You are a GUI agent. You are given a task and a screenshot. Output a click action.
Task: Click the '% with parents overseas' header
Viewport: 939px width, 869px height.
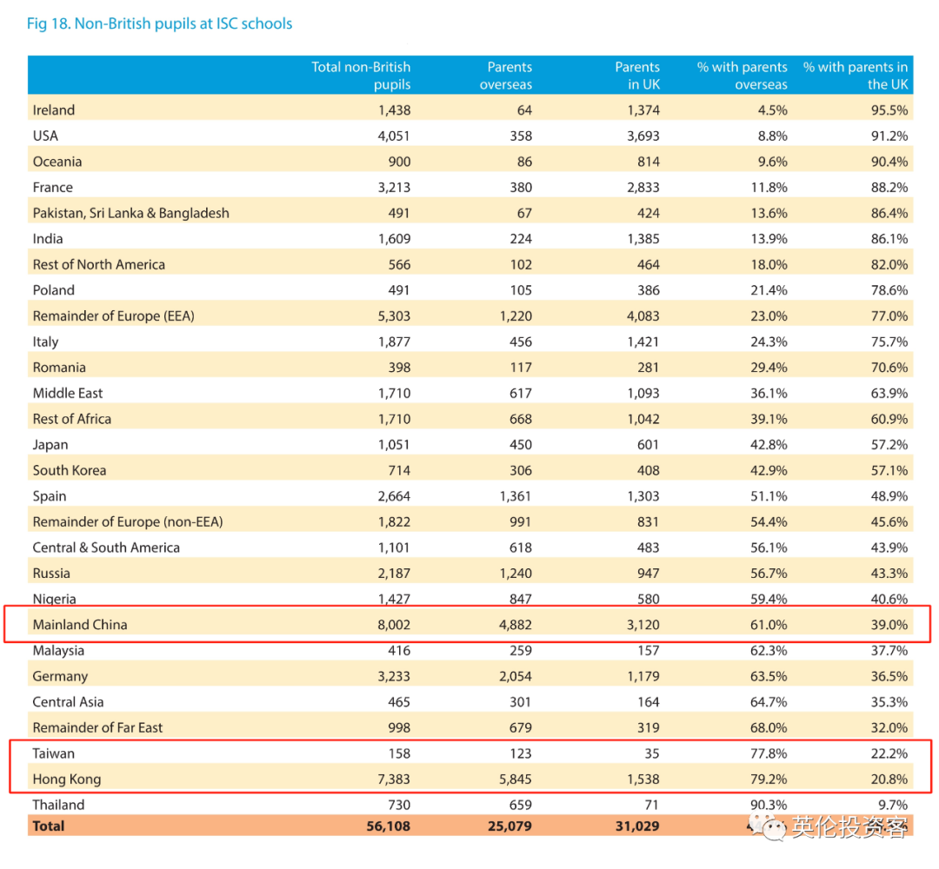click(x=742, y=76)
